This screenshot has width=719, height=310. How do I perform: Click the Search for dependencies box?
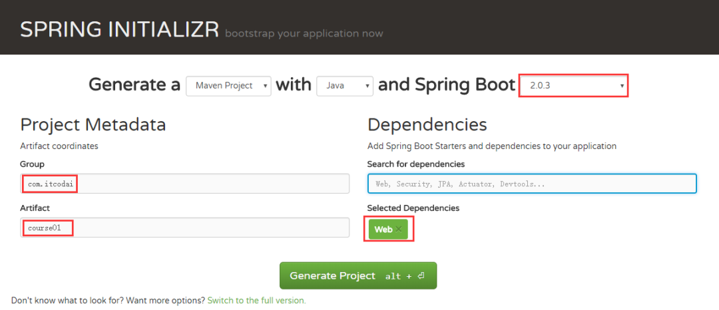pyautogui.click(x=532, y=184)
